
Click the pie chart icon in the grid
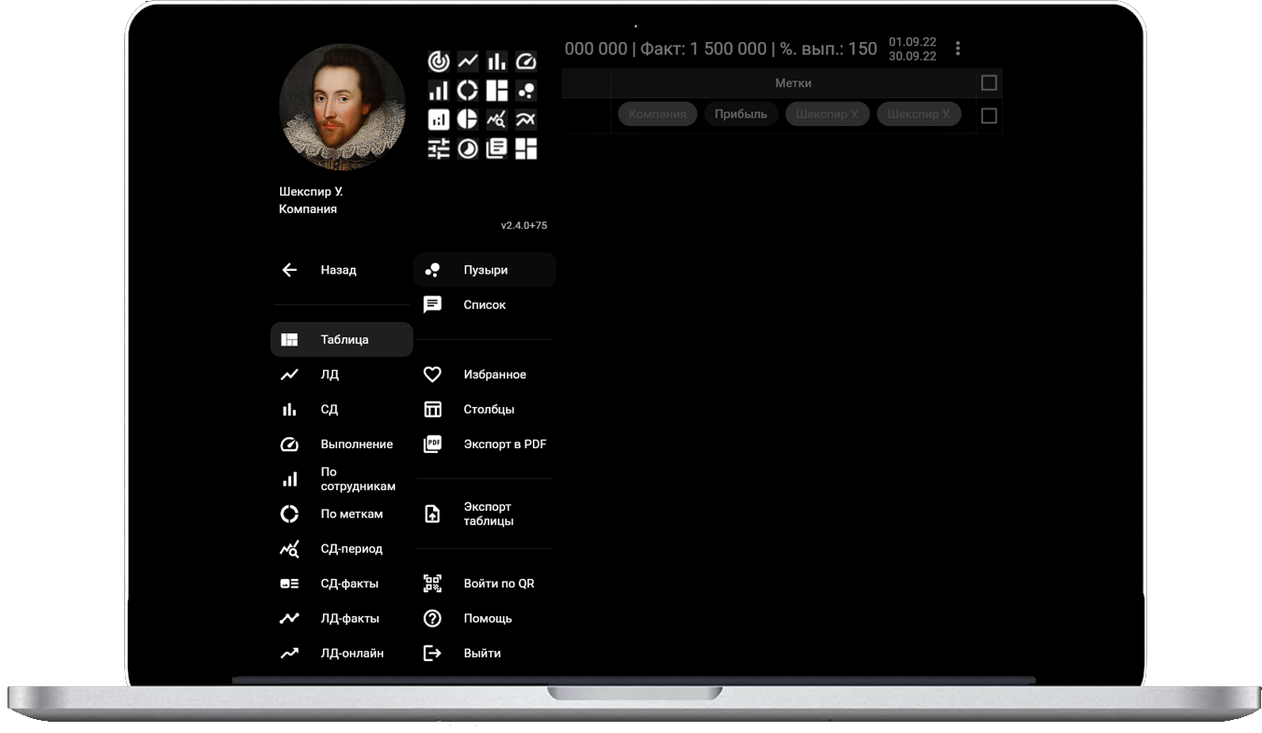468,120
